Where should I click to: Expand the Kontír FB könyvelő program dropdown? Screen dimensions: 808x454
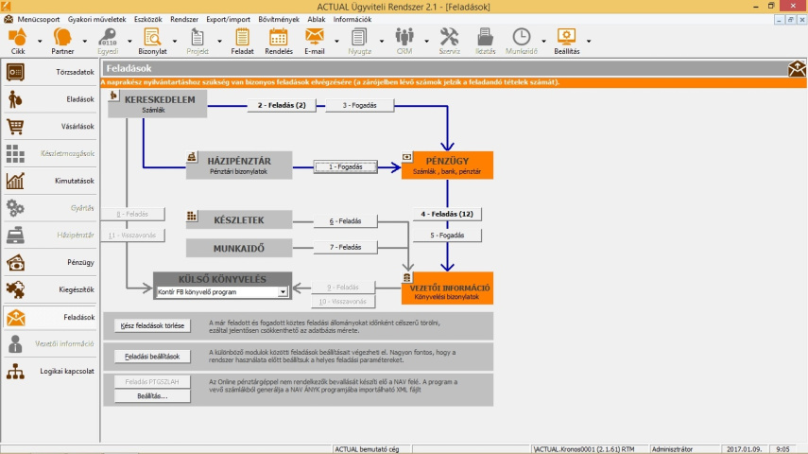(283, 293)
